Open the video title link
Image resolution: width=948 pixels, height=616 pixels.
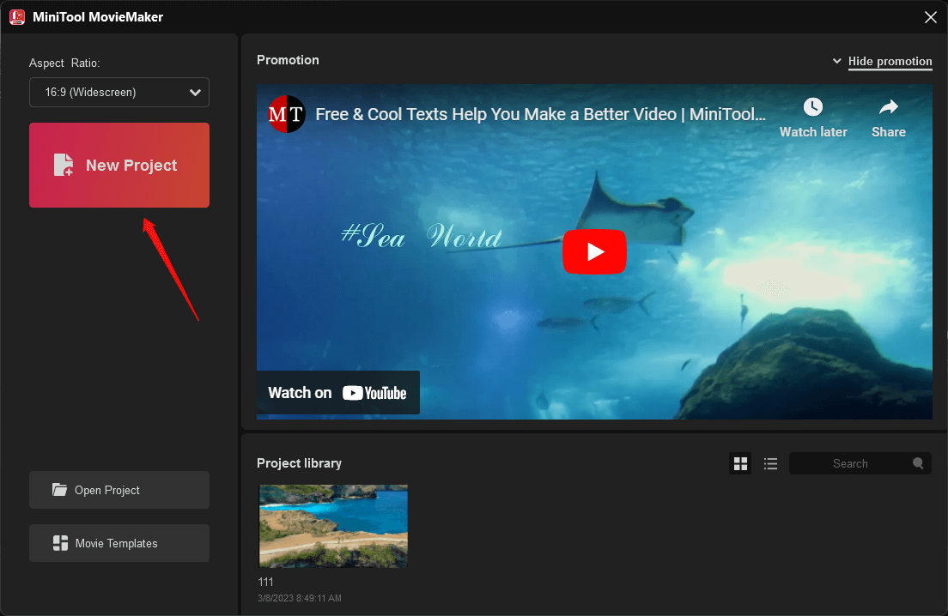(540, 114)
